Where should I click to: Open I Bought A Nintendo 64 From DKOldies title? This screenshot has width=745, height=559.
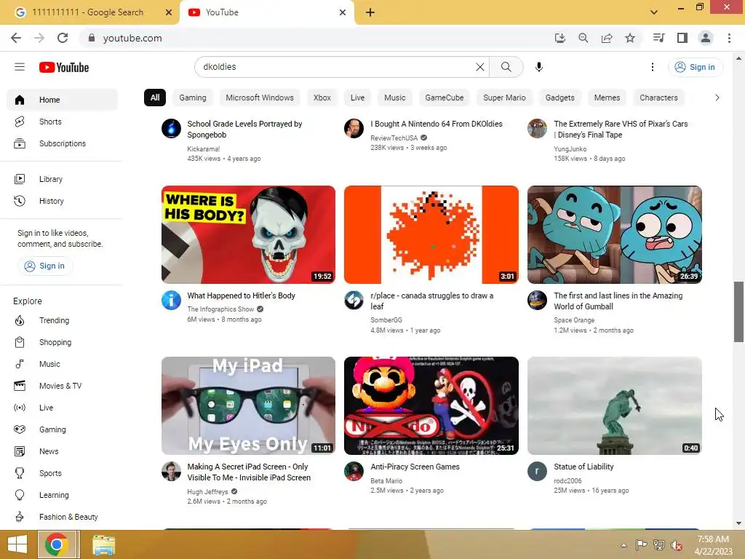pos(437,124)
